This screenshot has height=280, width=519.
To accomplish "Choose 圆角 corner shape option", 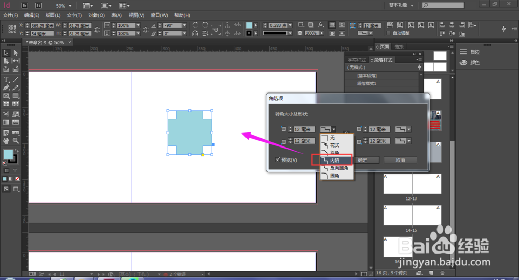I will [337, 176].
